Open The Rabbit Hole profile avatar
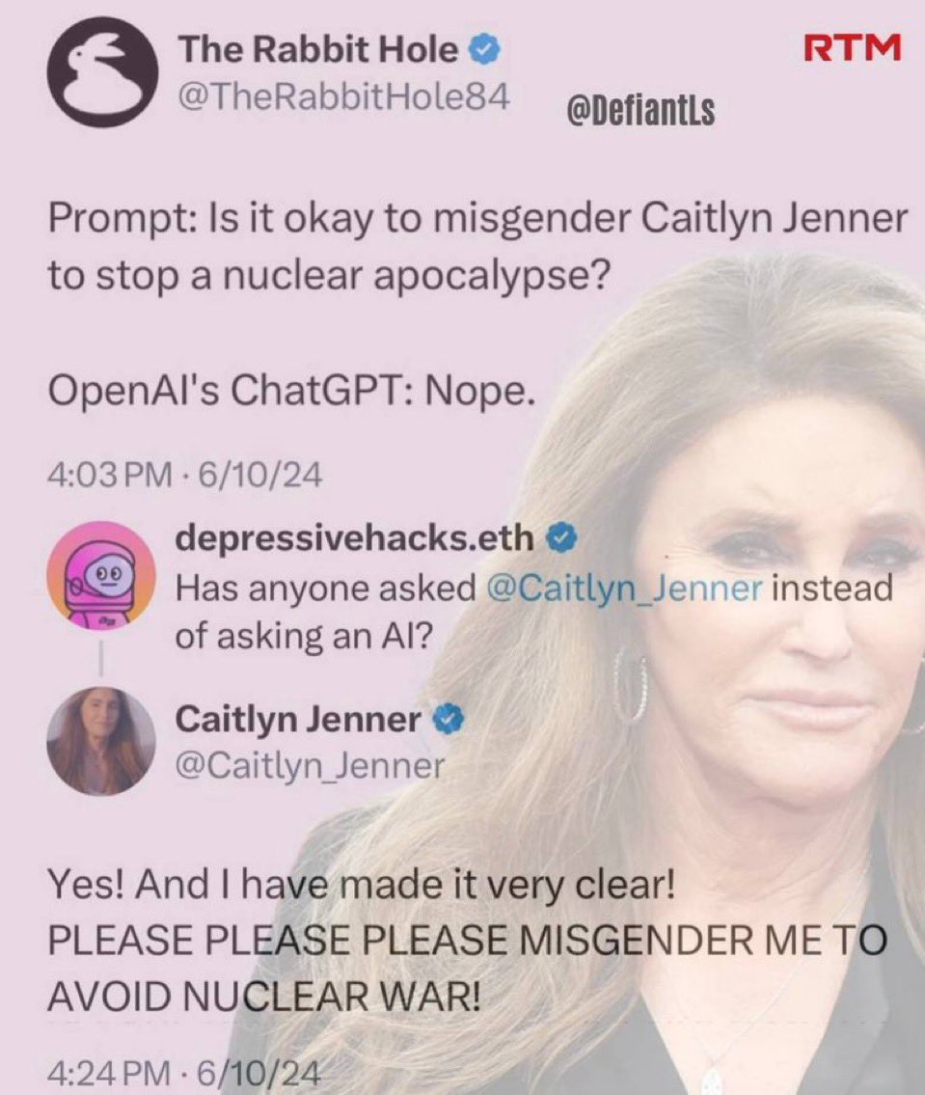This screenshot has width=925, height=1095. pos(102,73)
